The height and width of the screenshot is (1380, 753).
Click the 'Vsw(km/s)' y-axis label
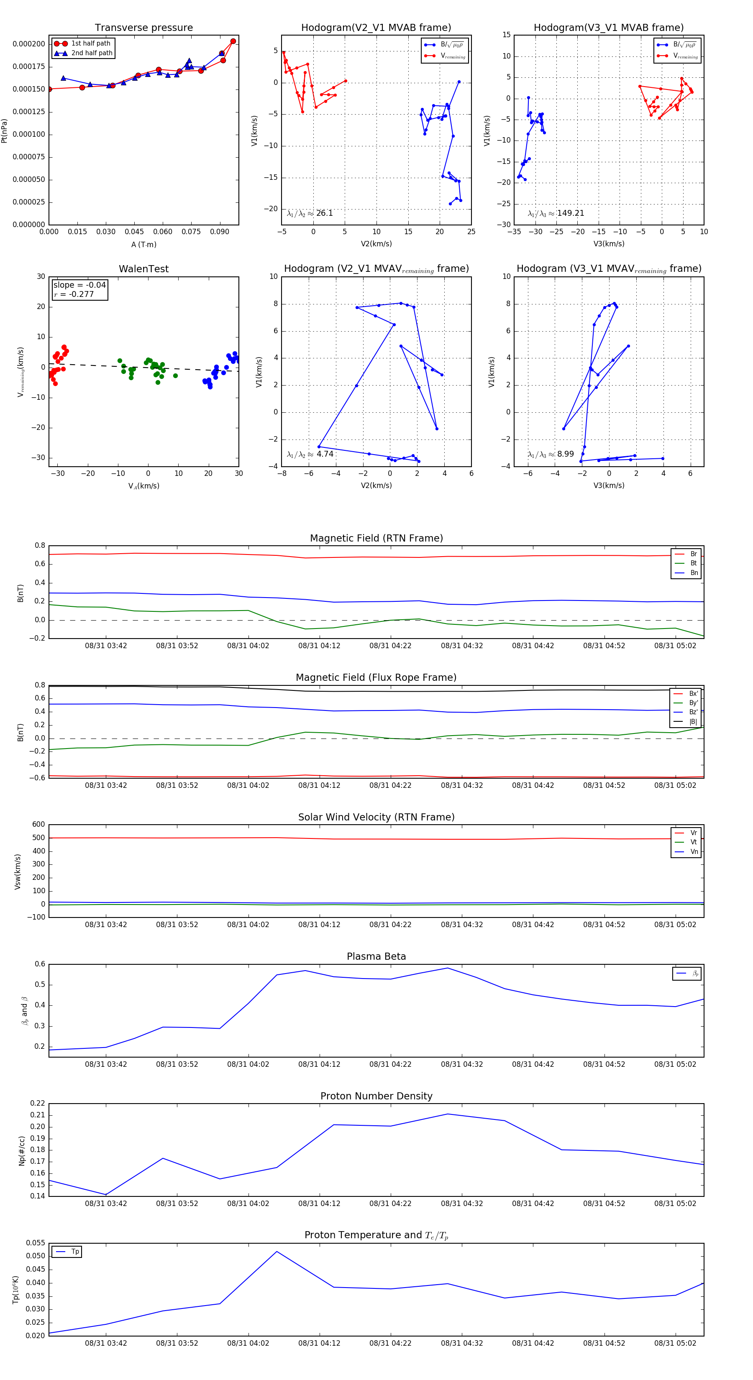pyautogui.click(x=17, y=871)
